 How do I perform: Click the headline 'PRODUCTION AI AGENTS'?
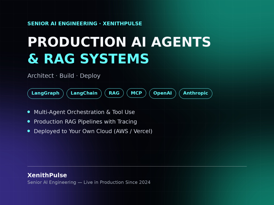119,42
